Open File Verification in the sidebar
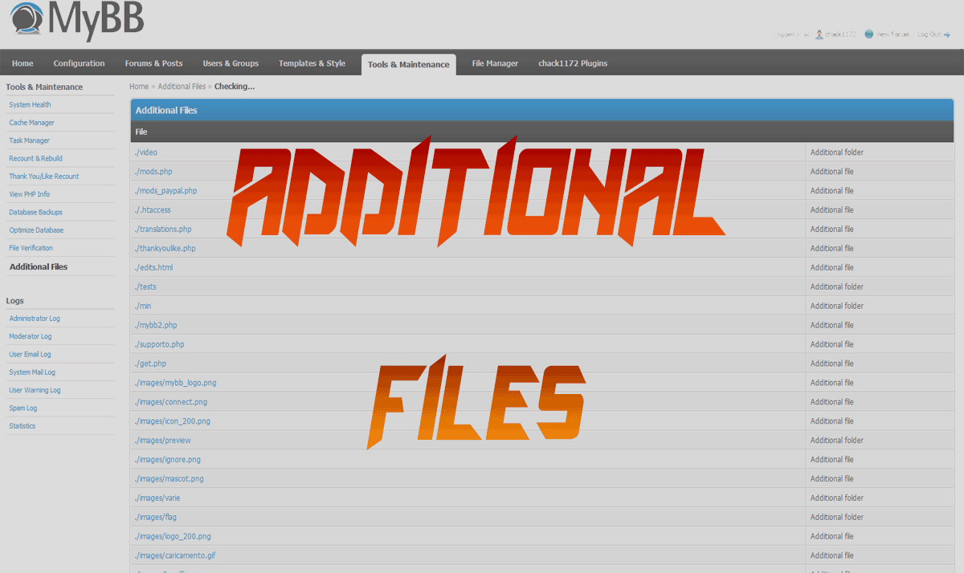Viewport: 964px width, 573px height. 31,248
